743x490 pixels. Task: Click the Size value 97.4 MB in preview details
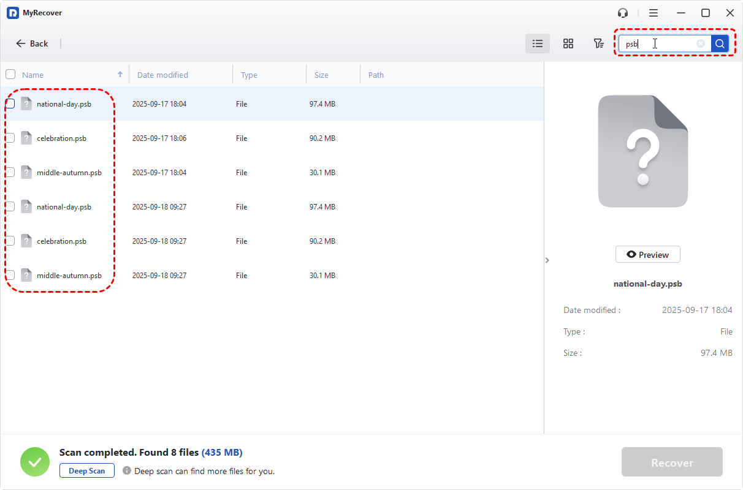(x=717, y=353)
